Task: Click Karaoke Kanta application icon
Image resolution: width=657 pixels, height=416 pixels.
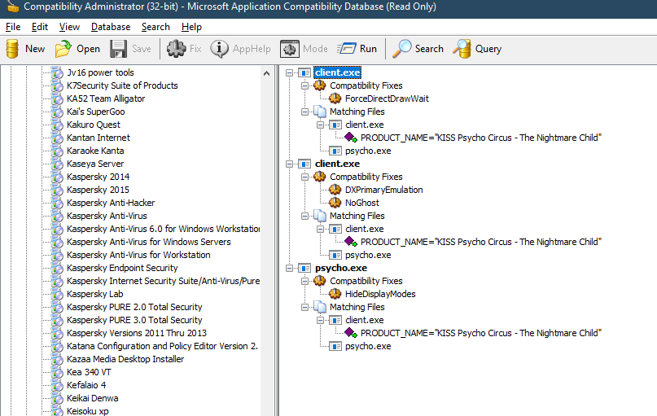Action: point(57,151)
